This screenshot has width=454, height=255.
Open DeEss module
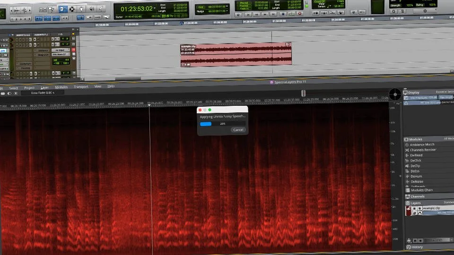coord(415,171)
